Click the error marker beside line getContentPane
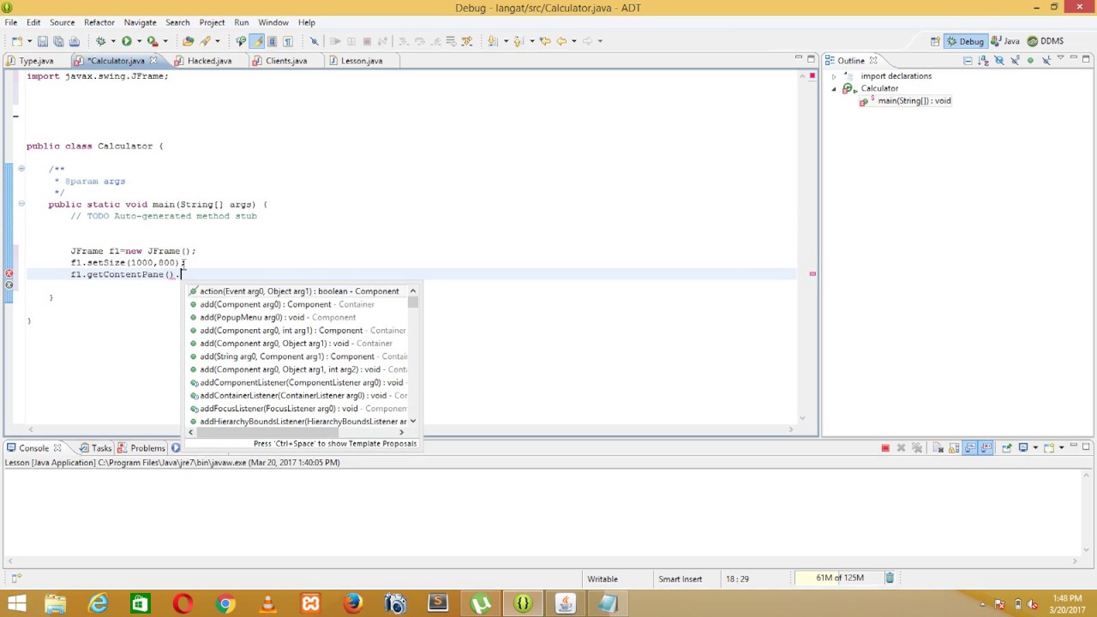 point(9,274)
